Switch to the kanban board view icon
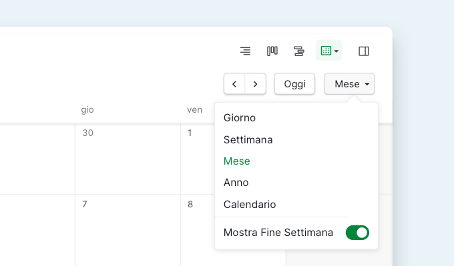This screenshot has height=266, width=454. click(272, 51)
